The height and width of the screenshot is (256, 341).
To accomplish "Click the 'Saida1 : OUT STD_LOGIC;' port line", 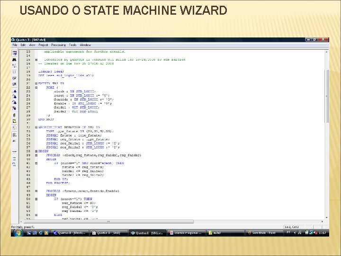I will 77,107.
